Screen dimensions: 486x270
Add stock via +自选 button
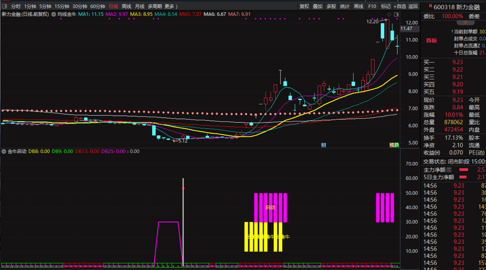[x=400, y=6]
